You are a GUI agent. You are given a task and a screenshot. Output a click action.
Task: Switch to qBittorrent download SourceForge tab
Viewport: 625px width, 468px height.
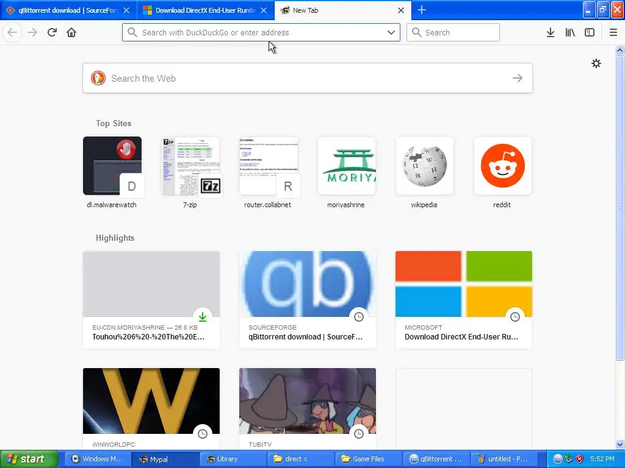pyautogui.click(x=68, y=10)
